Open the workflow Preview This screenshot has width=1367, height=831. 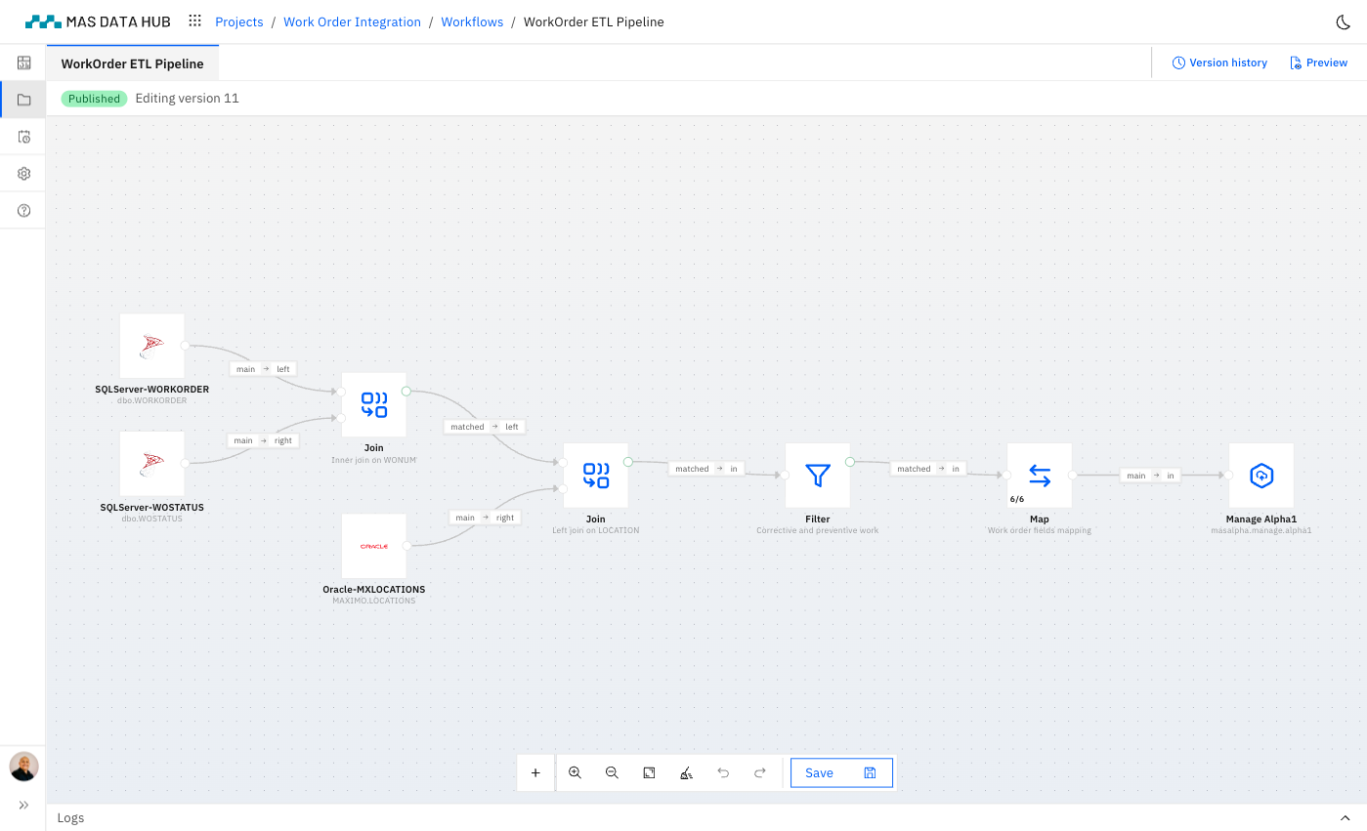point(1319,62)
